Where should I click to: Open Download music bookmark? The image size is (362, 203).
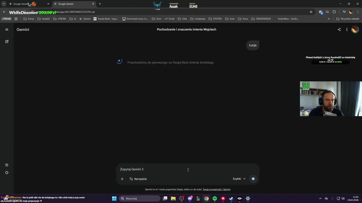coord(135,19)
